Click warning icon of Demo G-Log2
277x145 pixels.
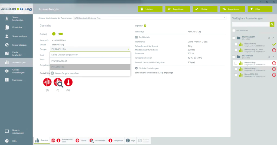pos(274,69)
